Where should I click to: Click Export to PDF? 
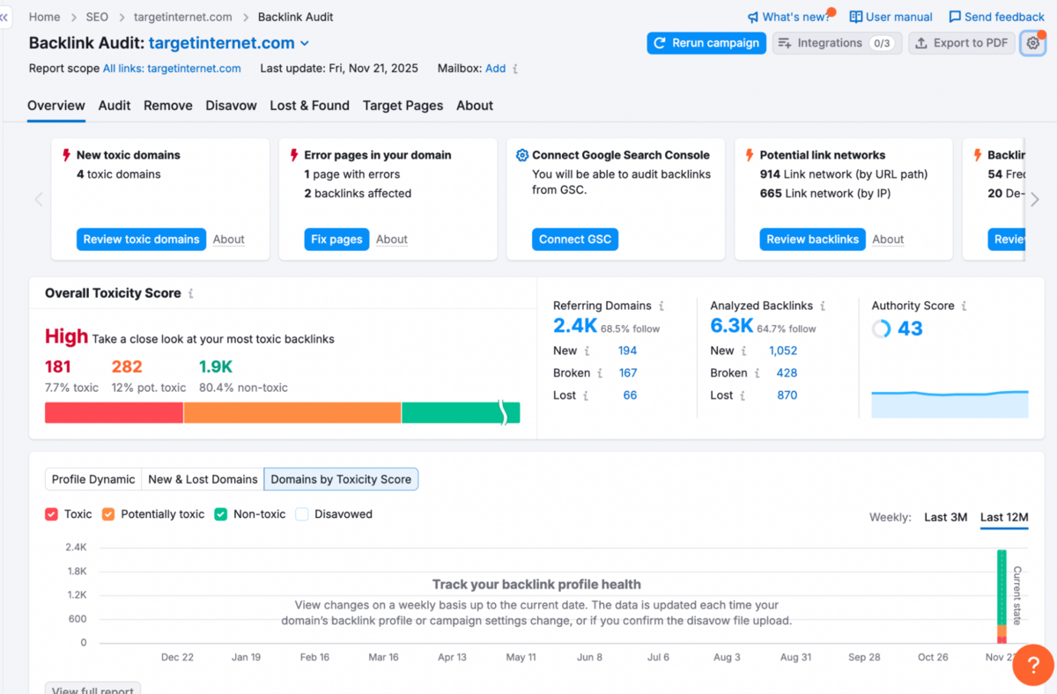[961, 43]
